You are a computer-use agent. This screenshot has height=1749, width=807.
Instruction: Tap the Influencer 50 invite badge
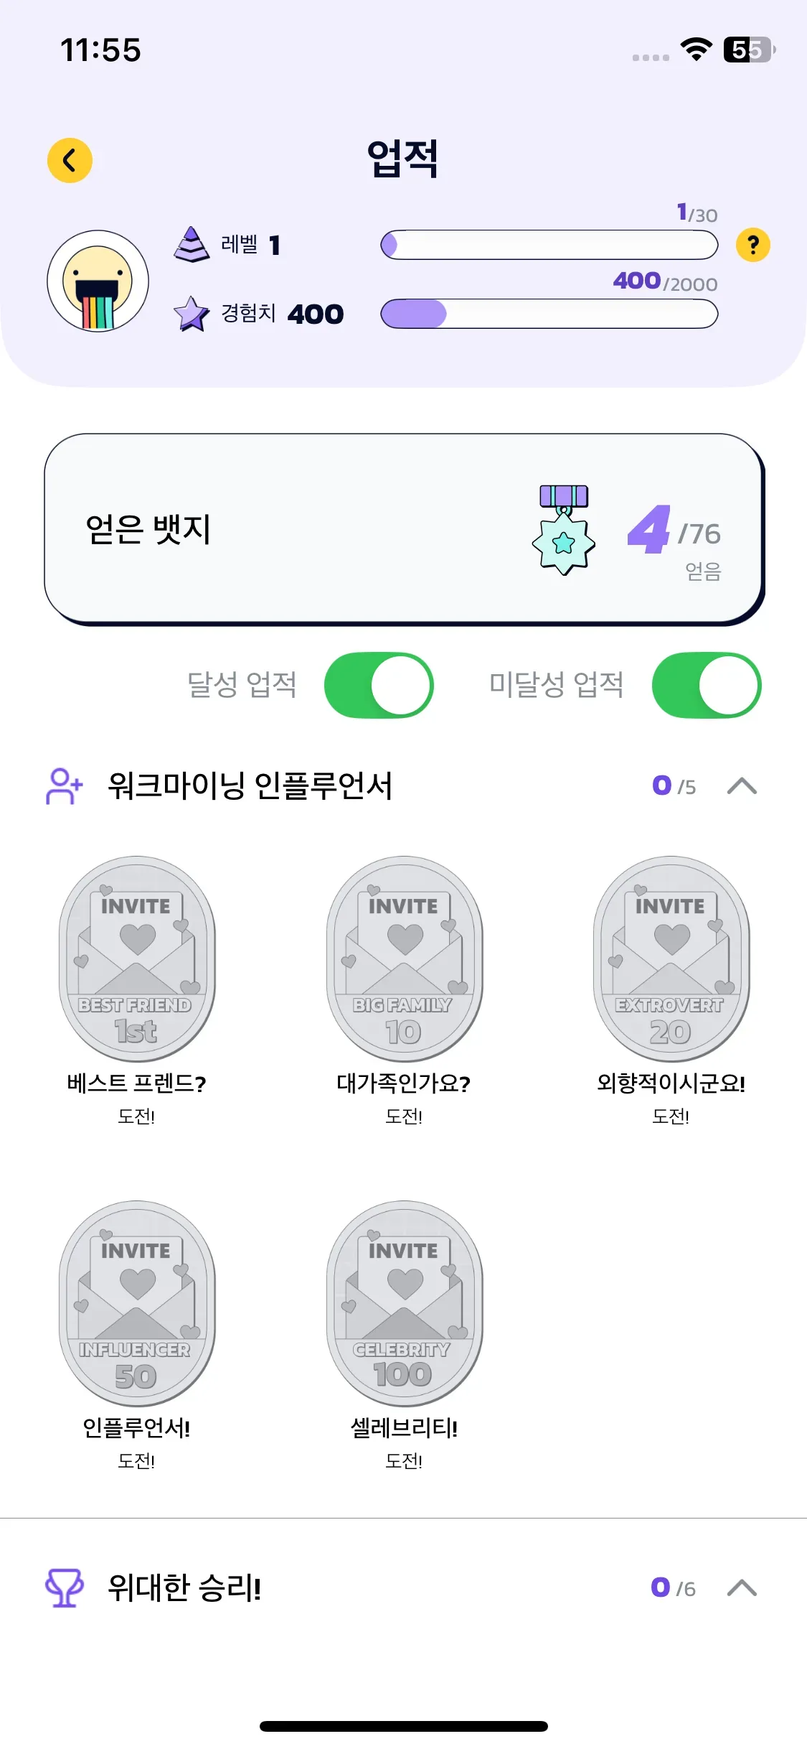[x=137, y=1303]
